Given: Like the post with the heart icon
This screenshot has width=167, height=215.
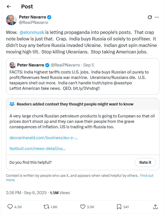Looking at the screenshot, I should 83,207.
